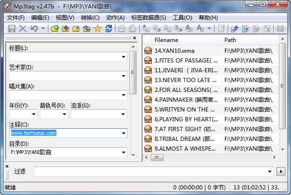Open the Undo history dropdown arrow
This screenshot has width=291, height=195.
(x=43, y=28)
